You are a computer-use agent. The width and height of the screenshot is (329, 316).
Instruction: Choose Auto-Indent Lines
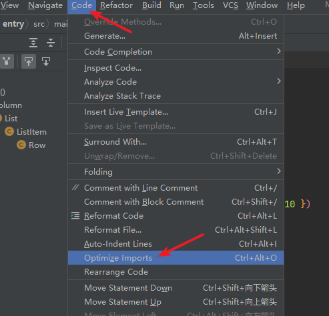tap(176, 244)
